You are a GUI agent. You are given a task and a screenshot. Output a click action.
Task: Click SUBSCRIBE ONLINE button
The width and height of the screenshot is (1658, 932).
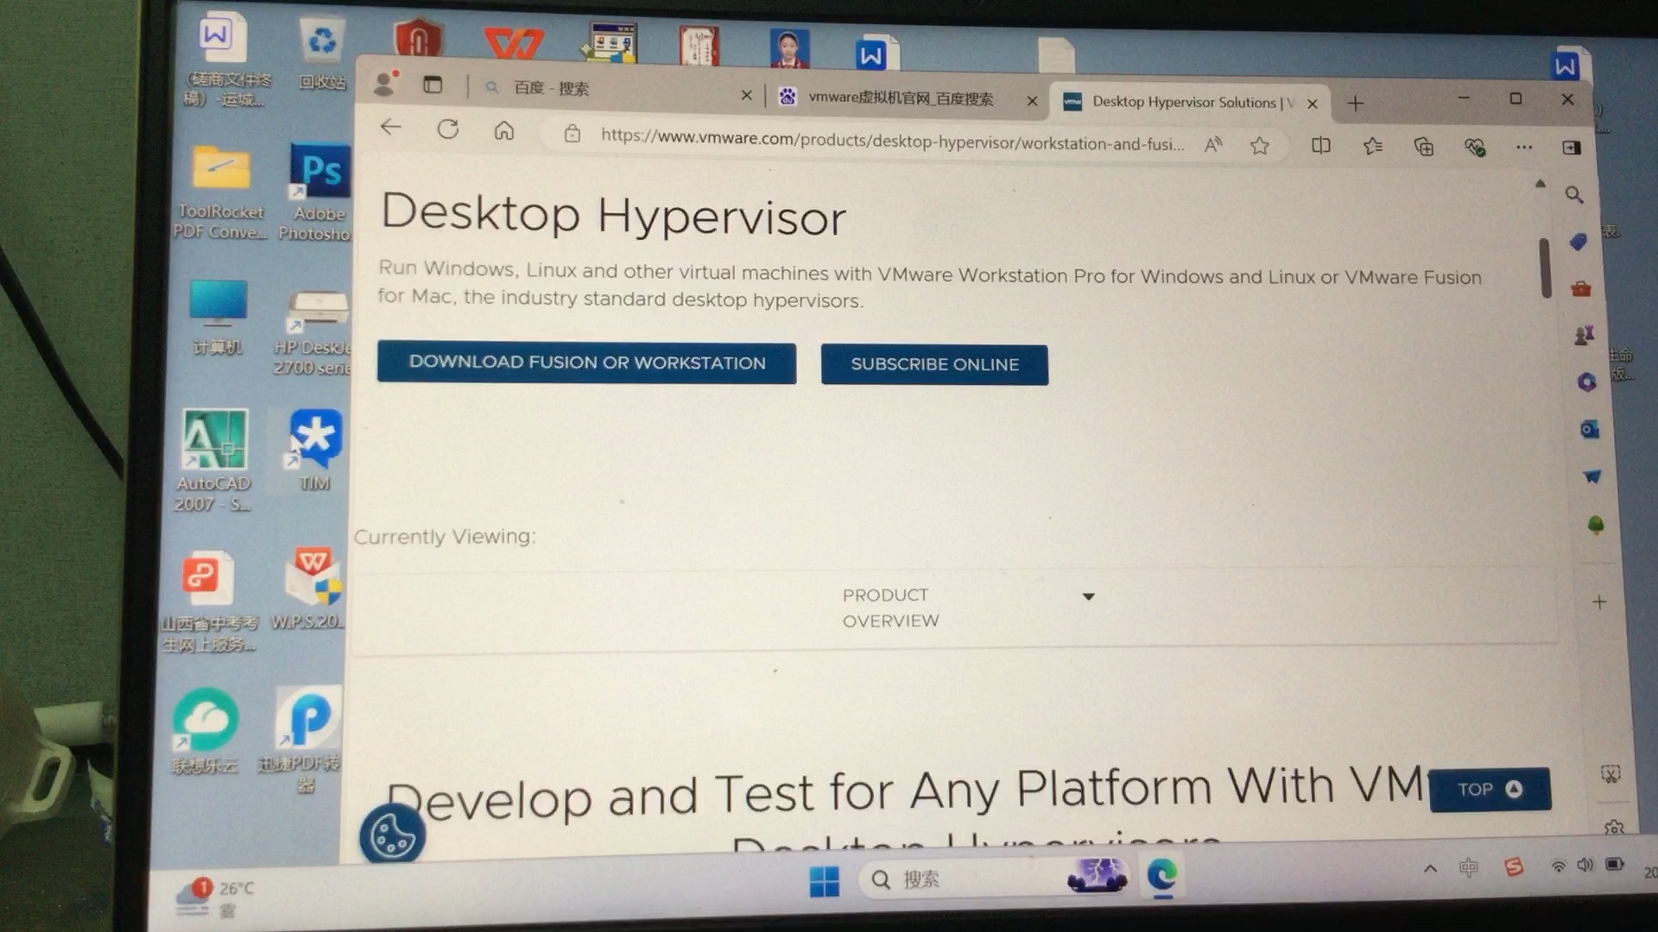coord(934,364)
